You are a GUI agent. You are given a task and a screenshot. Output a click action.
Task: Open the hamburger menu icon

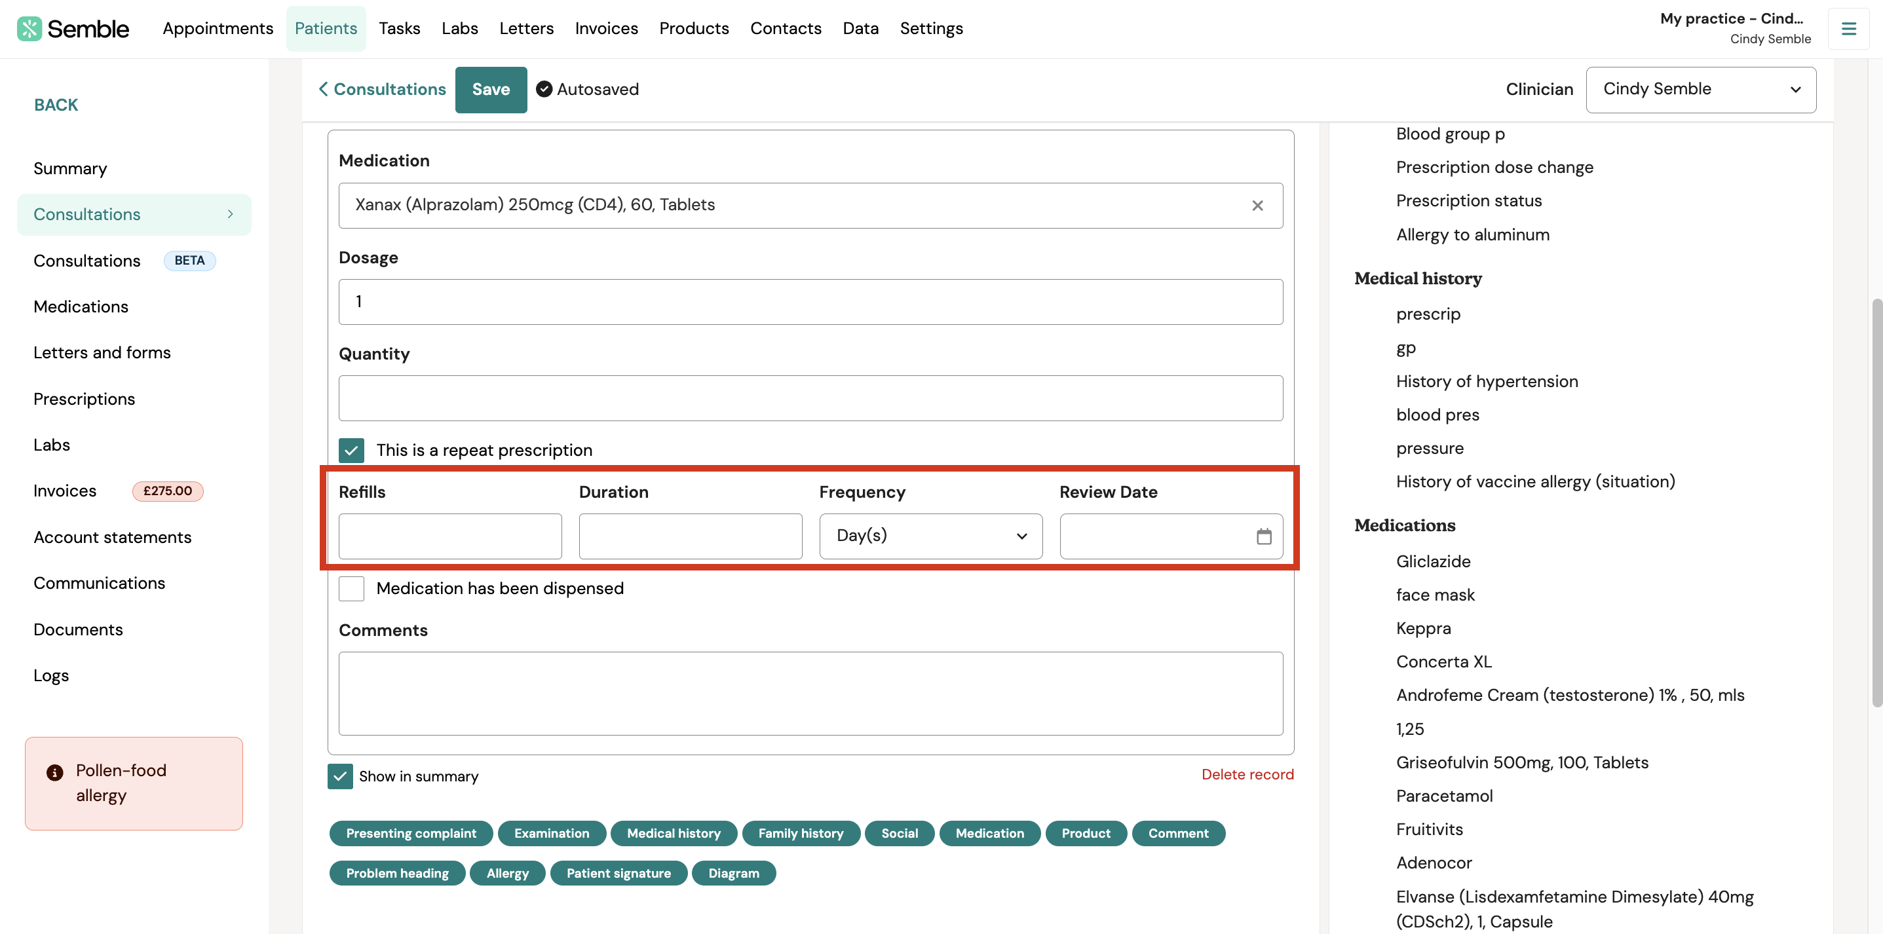pyautogui.click(x=1849, y=29)
